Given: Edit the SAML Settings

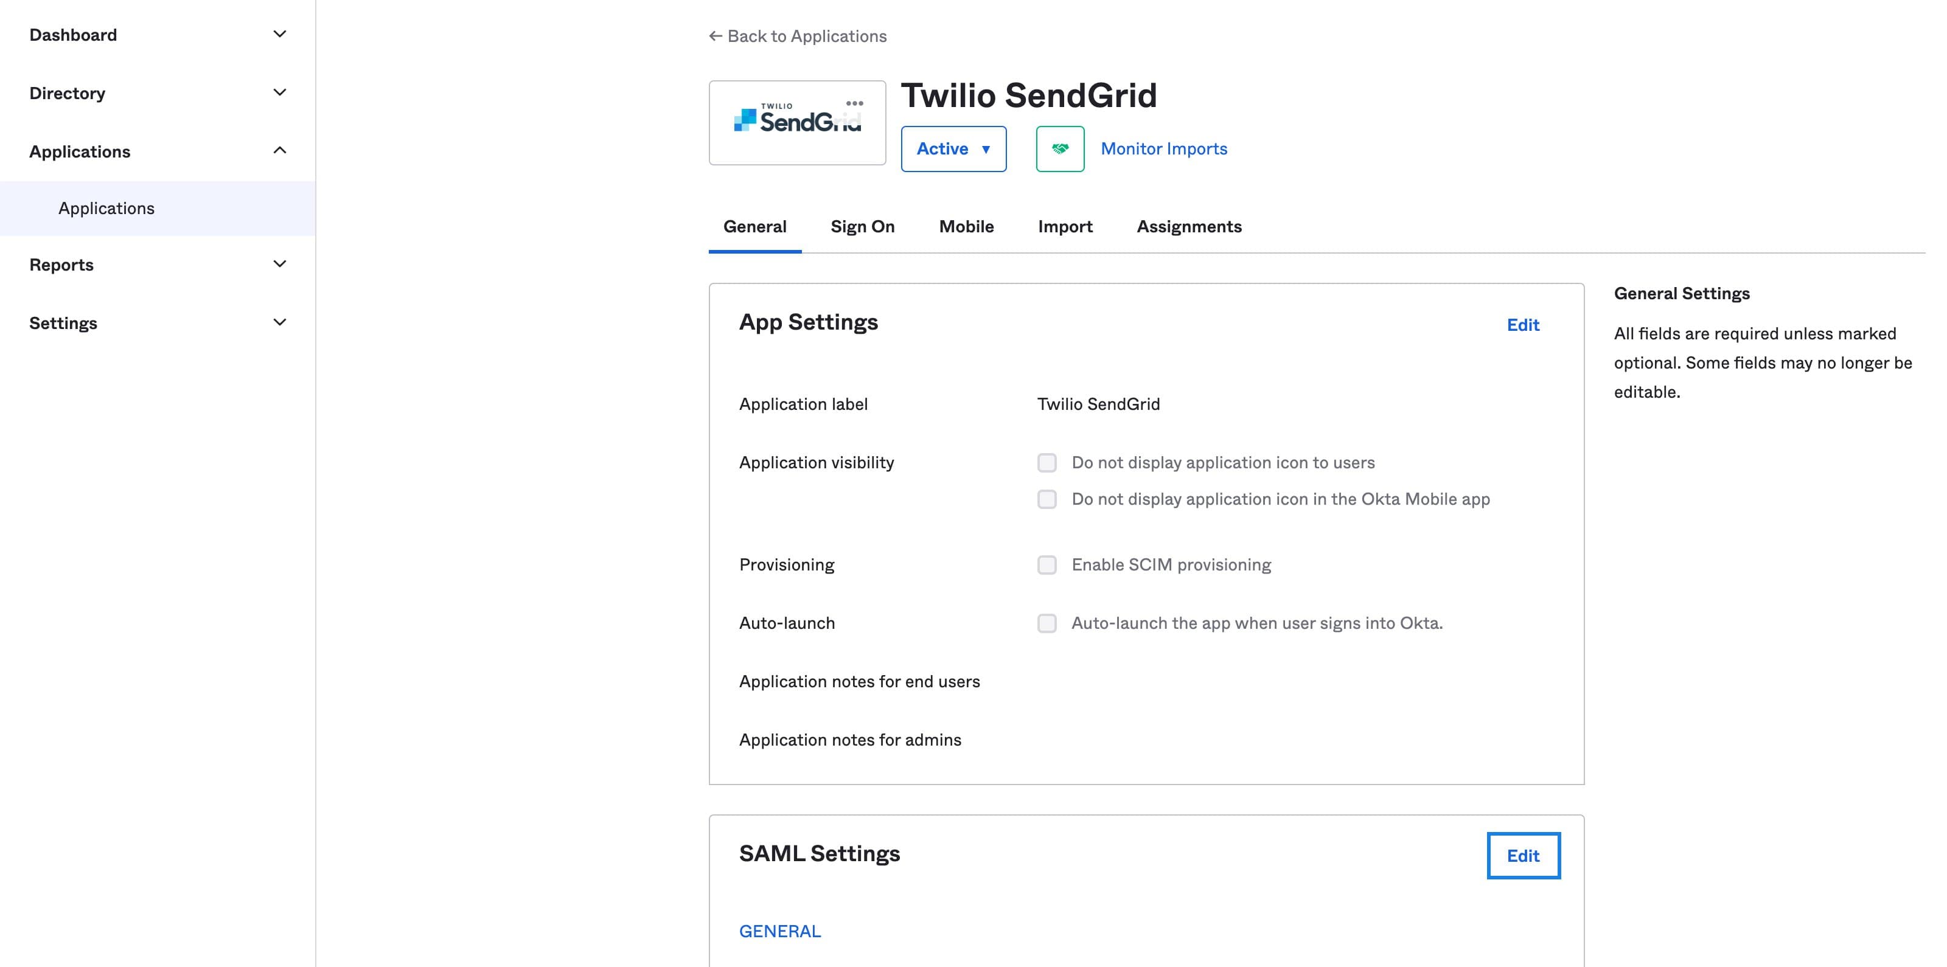Looking at the screenshot, I should click(1523, 855).
